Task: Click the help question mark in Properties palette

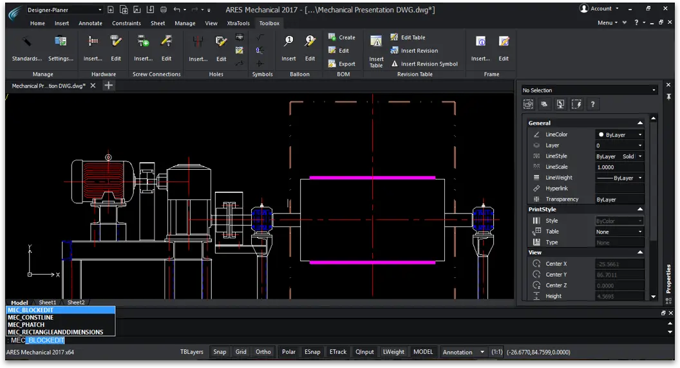Action: coord(593,104)
